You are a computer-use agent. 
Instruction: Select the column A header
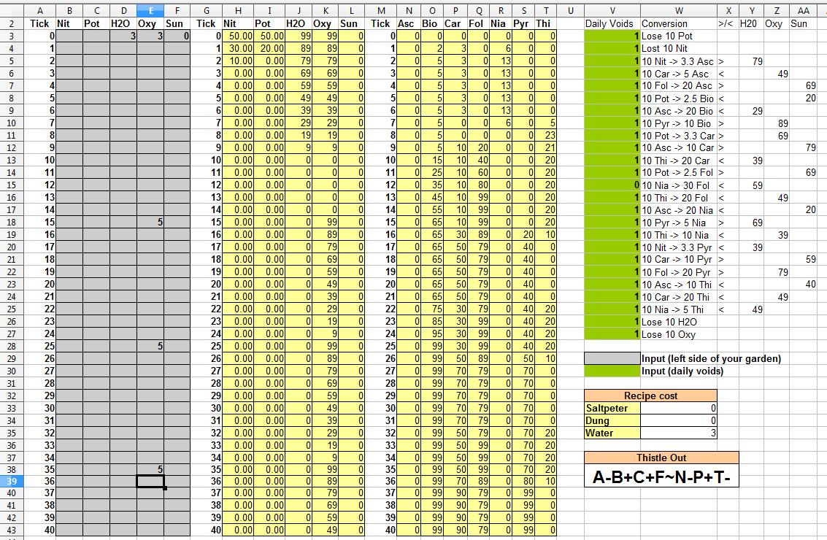39,10
